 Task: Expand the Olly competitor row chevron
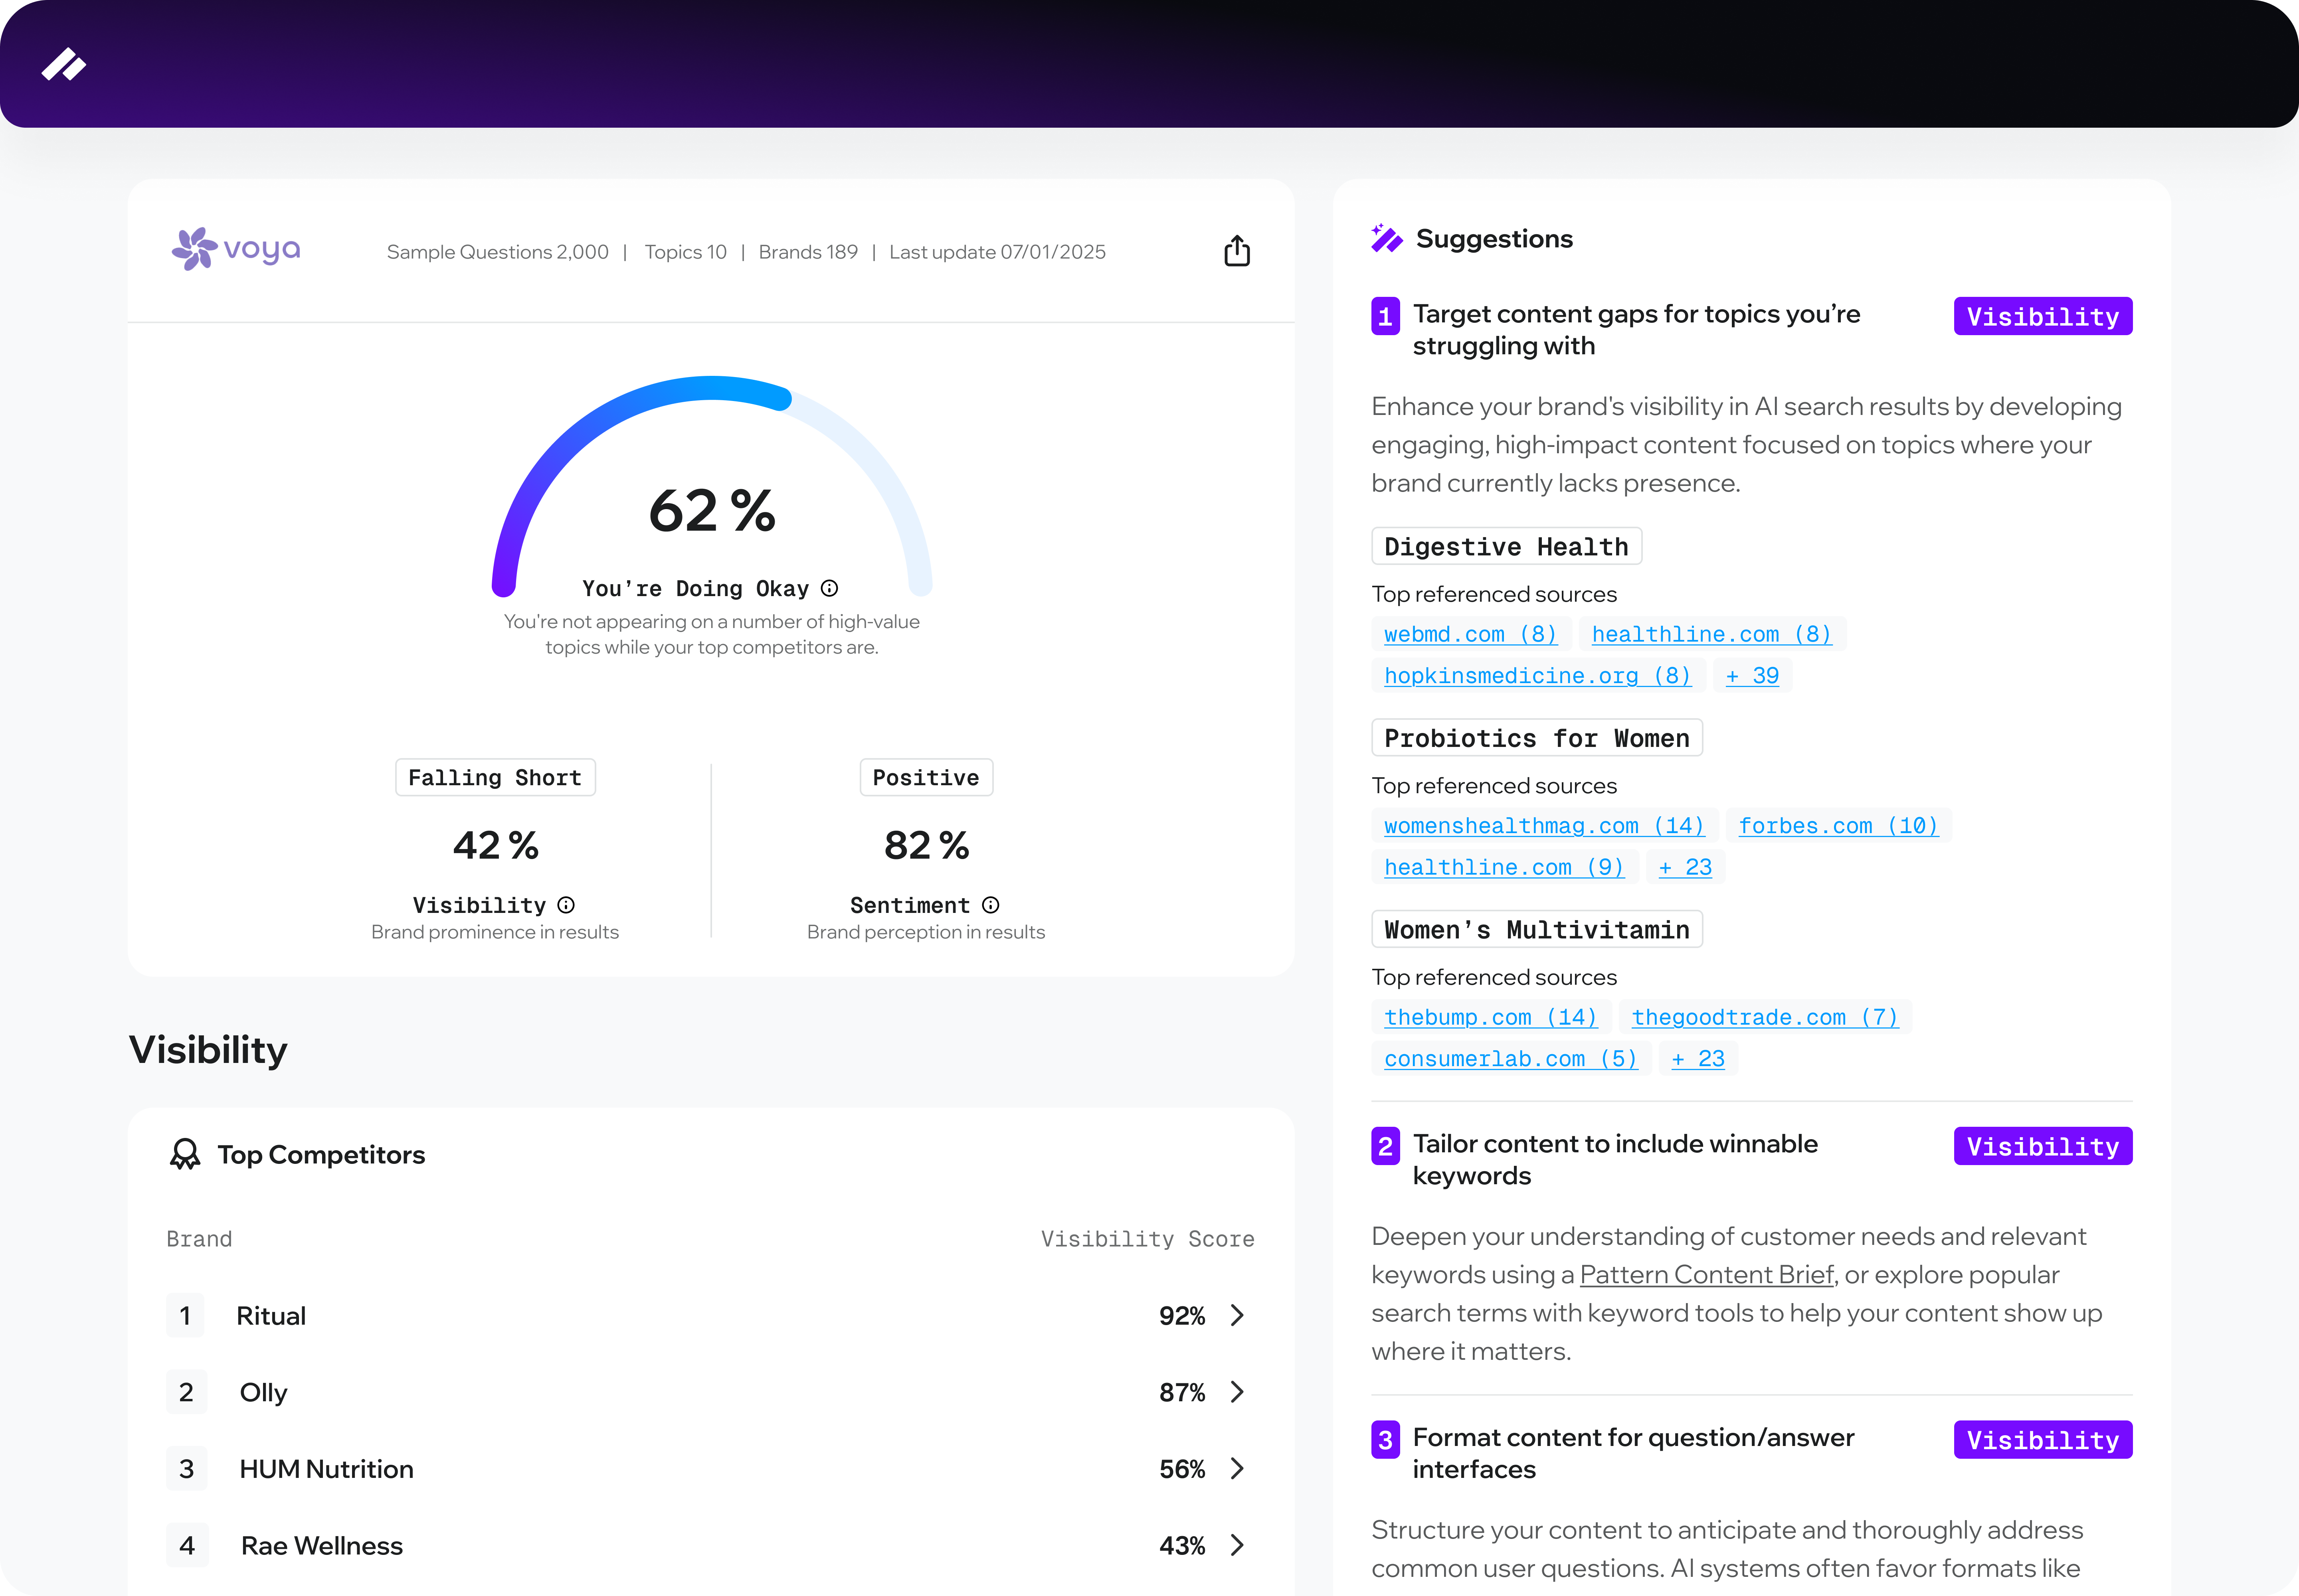click(1238, 1392)
